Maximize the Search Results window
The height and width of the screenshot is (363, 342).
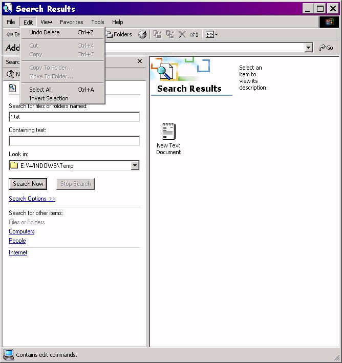320,9
